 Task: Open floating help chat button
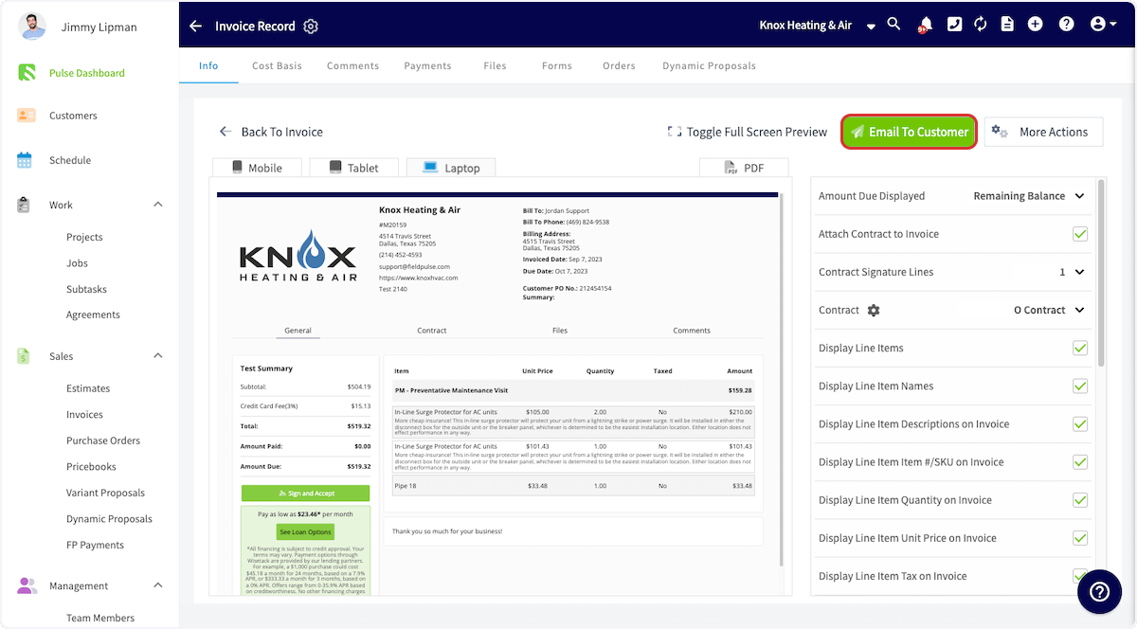click(x=1099, y=591)
